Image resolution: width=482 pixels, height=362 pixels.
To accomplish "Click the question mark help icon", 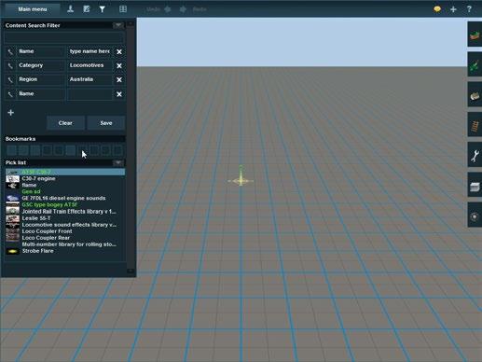I will coord(469,9).
